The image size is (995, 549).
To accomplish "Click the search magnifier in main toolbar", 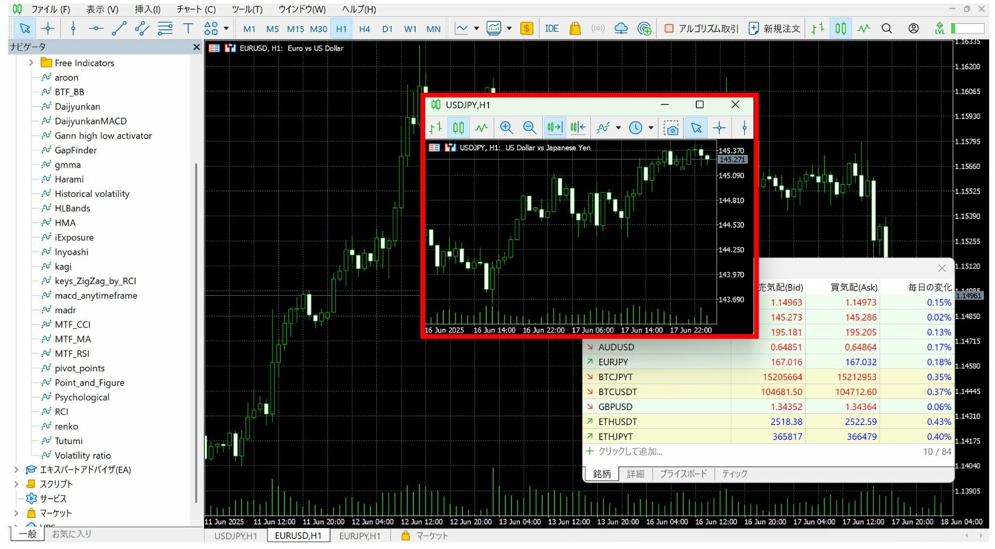I will (887, 29).
